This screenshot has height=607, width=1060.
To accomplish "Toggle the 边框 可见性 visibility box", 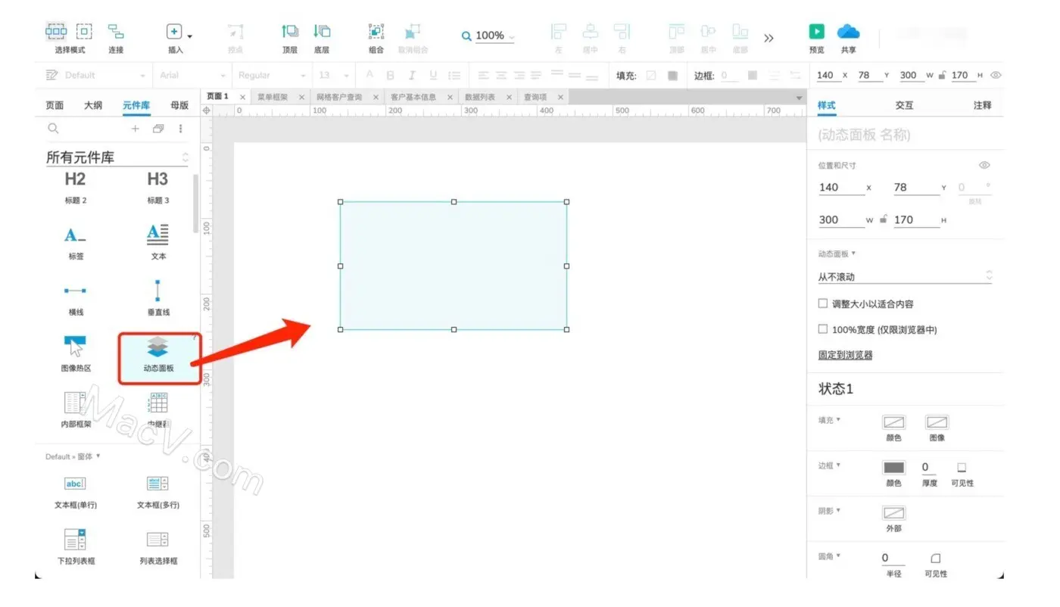I will point(962,468).
